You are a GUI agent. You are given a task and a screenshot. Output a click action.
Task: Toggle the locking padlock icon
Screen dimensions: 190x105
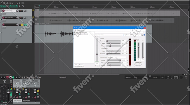(20, 6)
